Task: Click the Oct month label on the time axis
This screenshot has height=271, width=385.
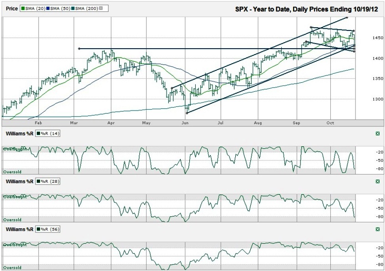Action: 330,123
